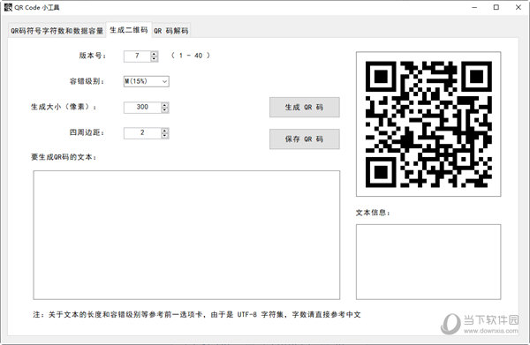The width and height of the screenshot is (530, 345).
Task: Click the QR Code app title icon
Action: [8, 7]
